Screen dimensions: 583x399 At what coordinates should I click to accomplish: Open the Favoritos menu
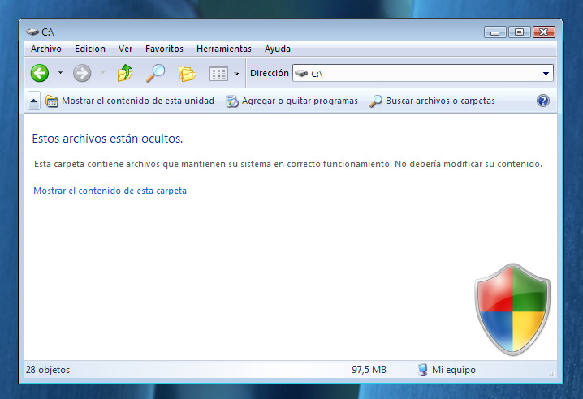(164, 49)
